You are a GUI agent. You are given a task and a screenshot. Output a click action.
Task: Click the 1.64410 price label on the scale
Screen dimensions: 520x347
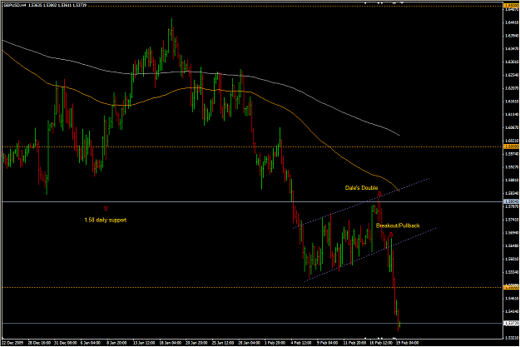tap(512, 22)
